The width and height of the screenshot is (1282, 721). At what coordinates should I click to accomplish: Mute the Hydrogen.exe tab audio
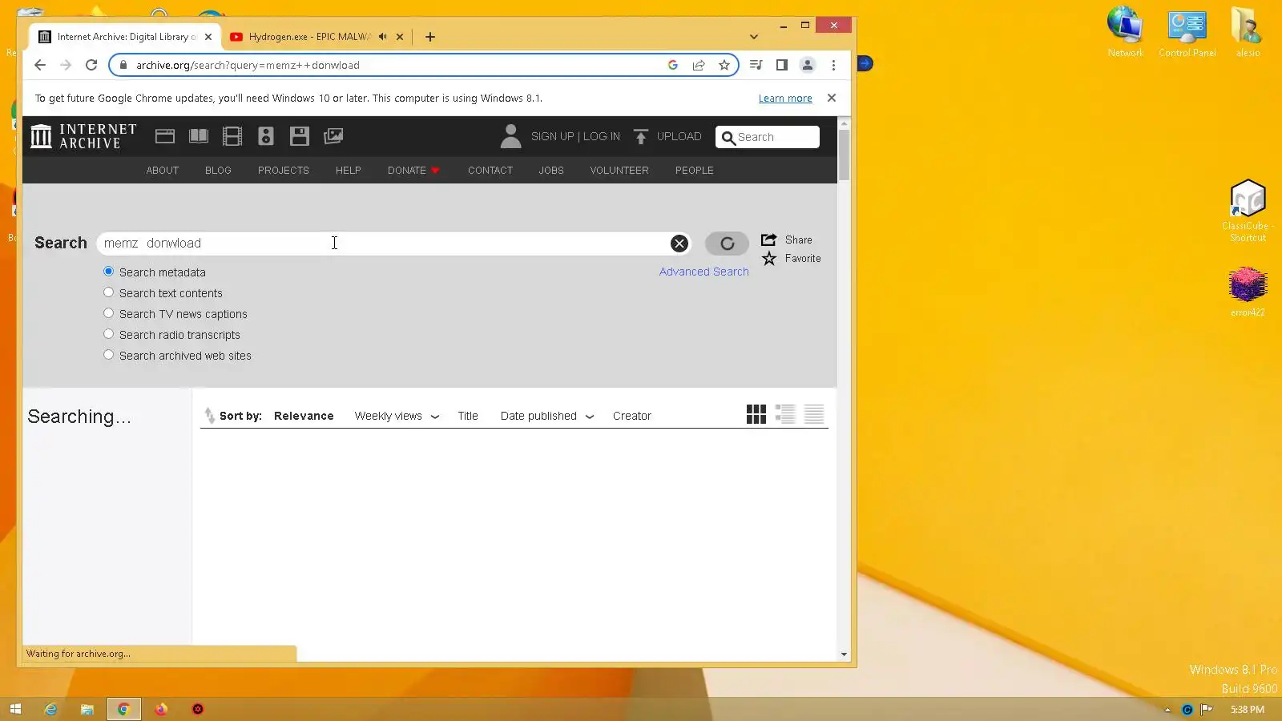(x=383, y=37)
